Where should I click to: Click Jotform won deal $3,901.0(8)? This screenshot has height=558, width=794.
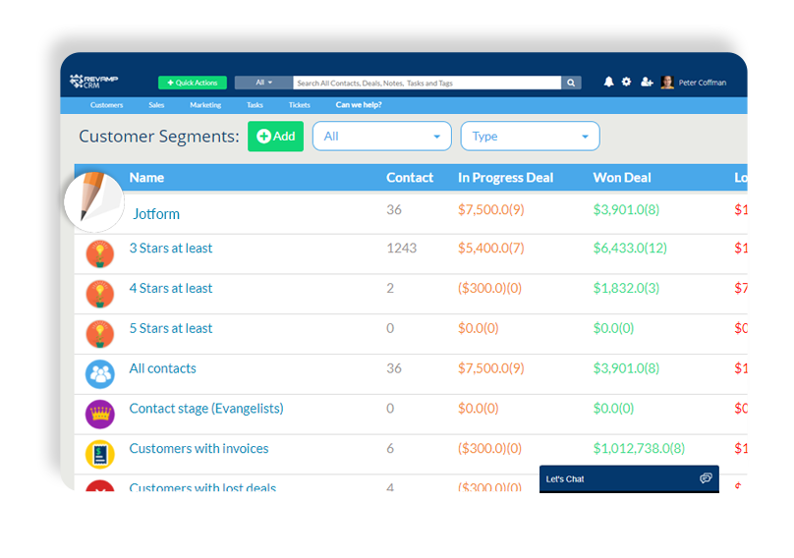pyautogui.click(x=626, y=209)
